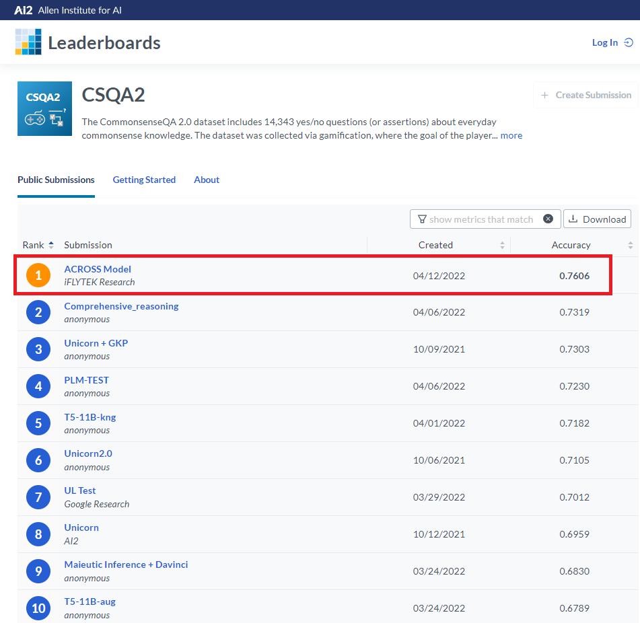Click the Leaderboards colored grid logo

[x=28, y=42]
